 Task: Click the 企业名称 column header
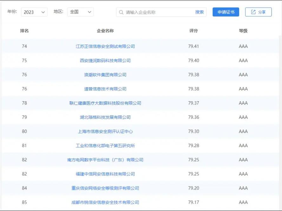point(105,31)
